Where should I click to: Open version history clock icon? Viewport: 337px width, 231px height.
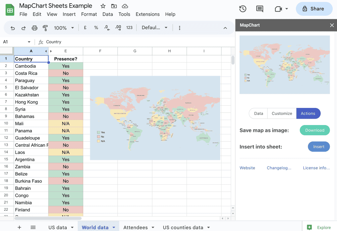[243, 9]
